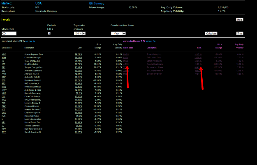Select the Coca-Cola Enterpr description text
The image size is (257, 165).
pos(32,96)
